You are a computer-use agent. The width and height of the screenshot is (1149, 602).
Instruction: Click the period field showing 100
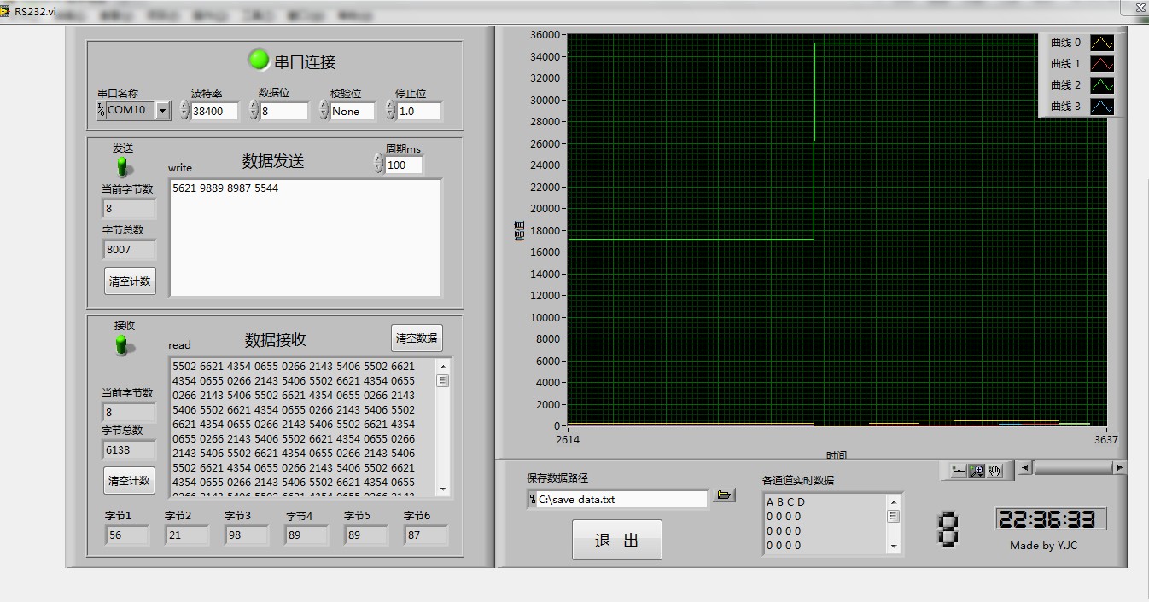click(404, 165)
